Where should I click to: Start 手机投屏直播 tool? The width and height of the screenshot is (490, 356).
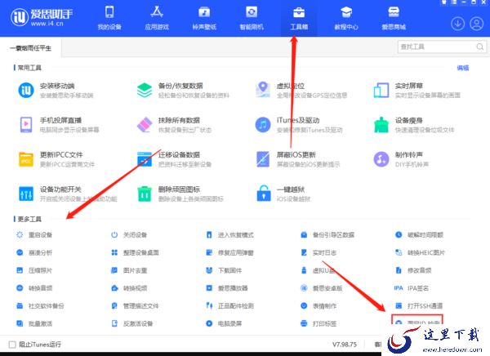(59, 125)
